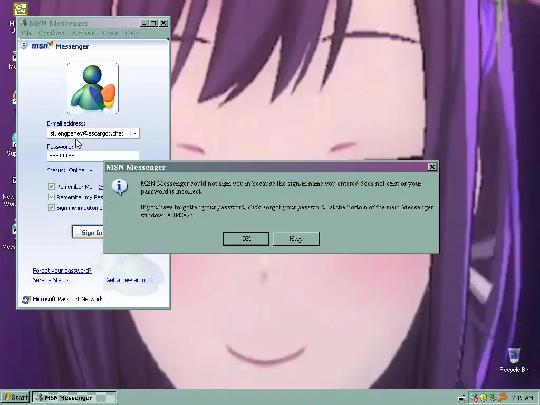Click the yellow security shield tray icon
The height and width of the screenshot is (405, 540).
click(483, 398)
